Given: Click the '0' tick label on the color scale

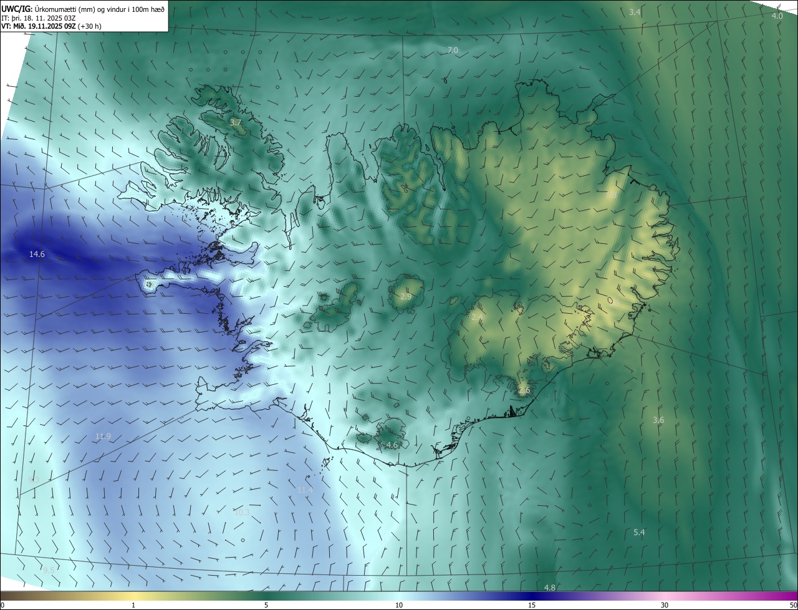Looking at the screenshot, I should tap(2, 605).
